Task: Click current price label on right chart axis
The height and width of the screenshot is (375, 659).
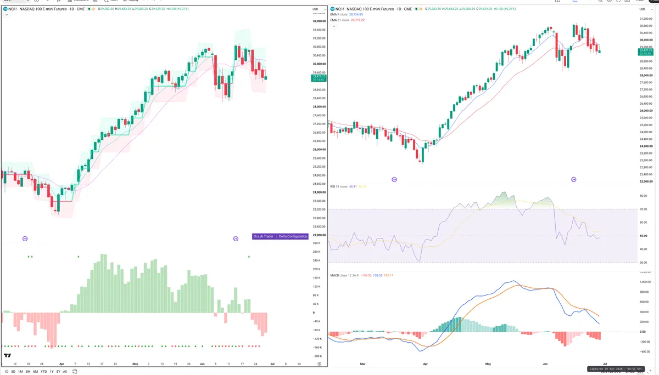Action: (x=645, y=52)
